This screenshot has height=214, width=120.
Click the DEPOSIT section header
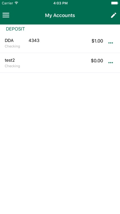(15, 29)
